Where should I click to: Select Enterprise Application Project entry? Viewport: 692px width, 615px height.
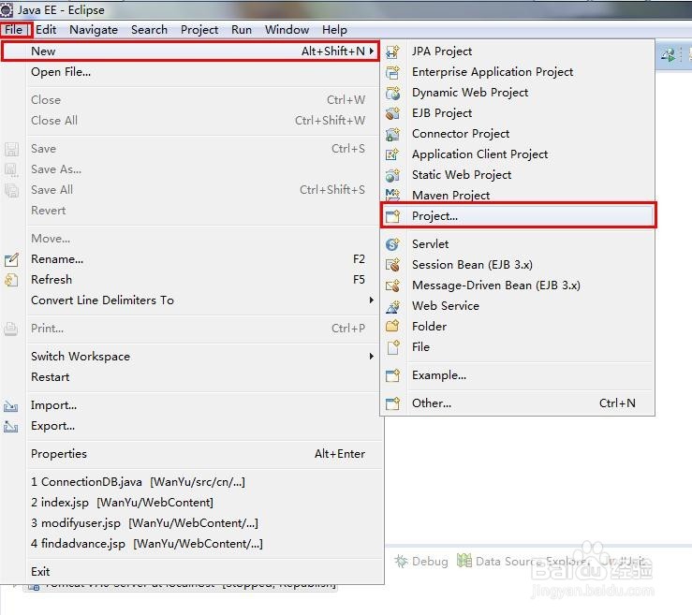click(x=517, y=72)
